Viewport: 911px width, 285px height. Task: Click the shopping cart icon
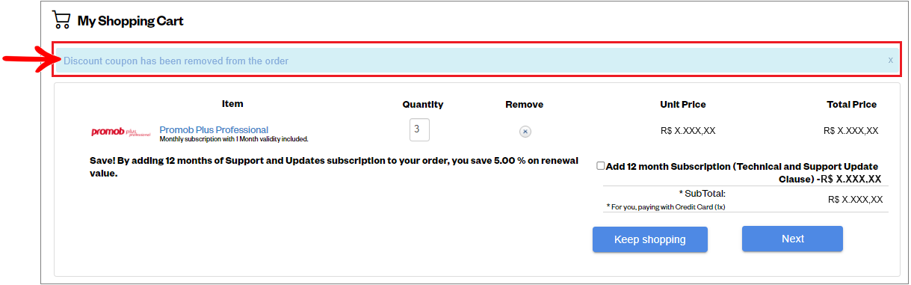click(x=61, y=20)
